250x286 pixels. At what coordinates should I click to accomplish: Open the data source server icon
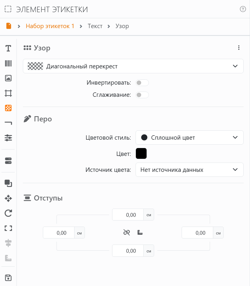click(x=8, y=161)
